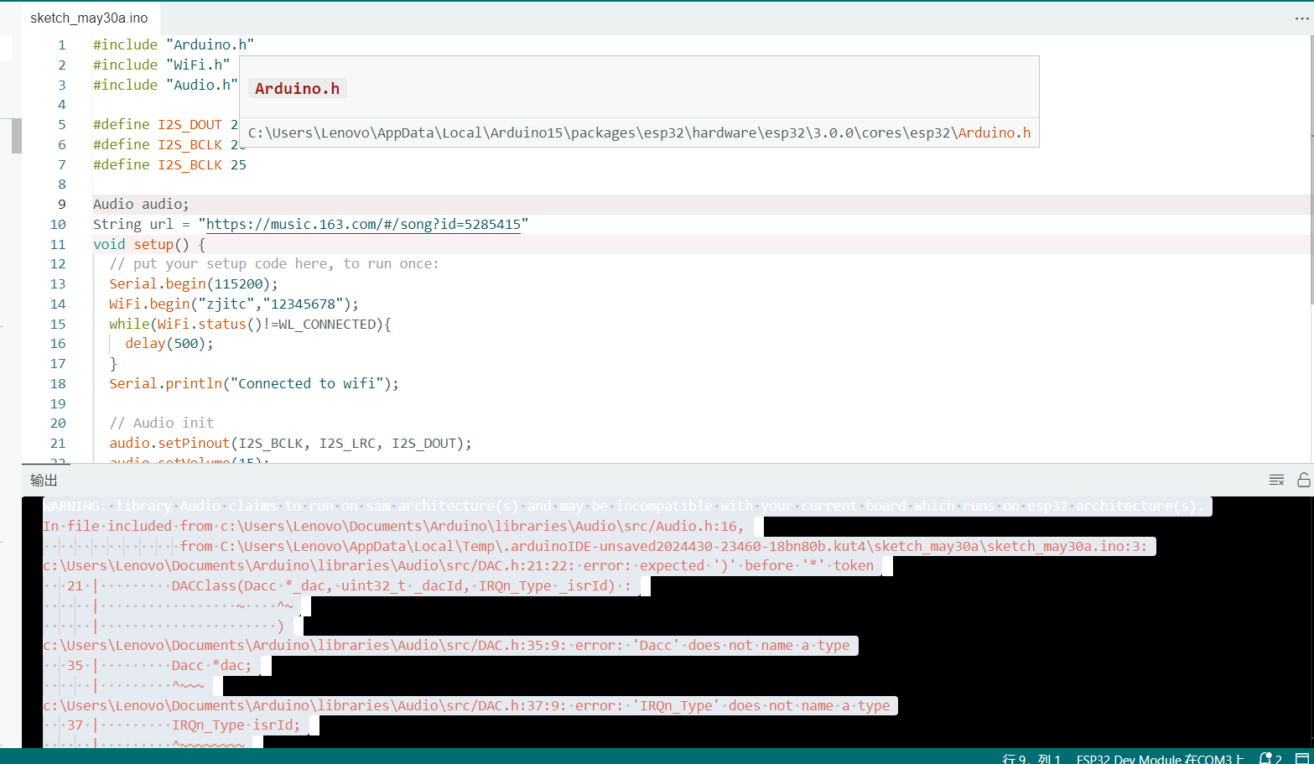Click the 'while(WiFi.status()!=WL_CONNECTED){' line
1314x764 pixels.
pyautogui.click(x=250, y=324)
